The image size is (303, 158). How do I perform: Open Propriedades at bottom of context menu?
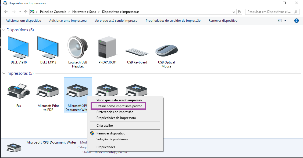click(x=106, y=147)
